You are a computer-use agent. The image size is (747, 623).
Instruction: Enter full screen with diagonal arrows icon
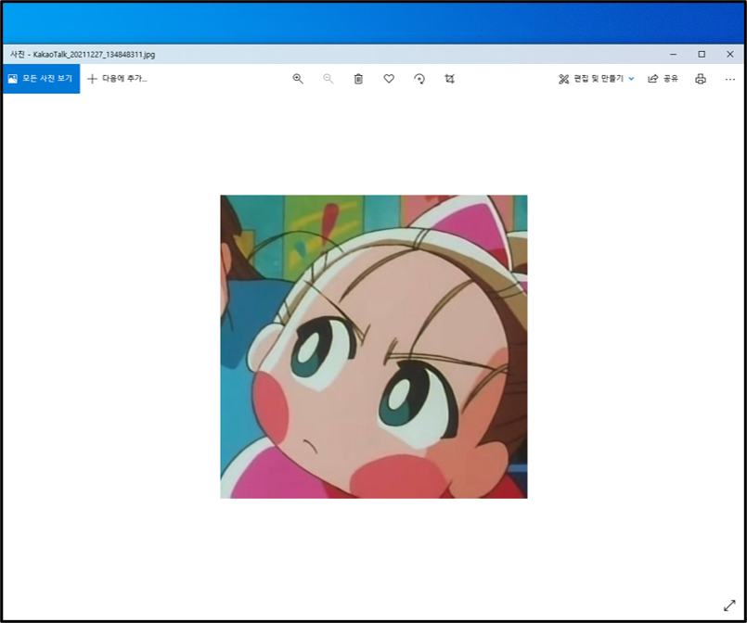click(729, 605)
